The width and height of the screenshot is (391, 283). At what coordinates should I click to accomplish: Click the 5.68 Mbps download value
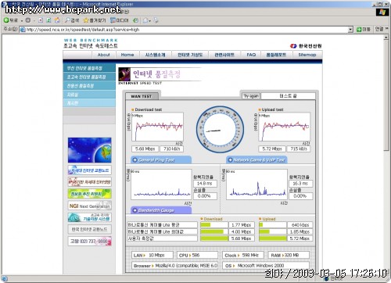pos(145,149)
